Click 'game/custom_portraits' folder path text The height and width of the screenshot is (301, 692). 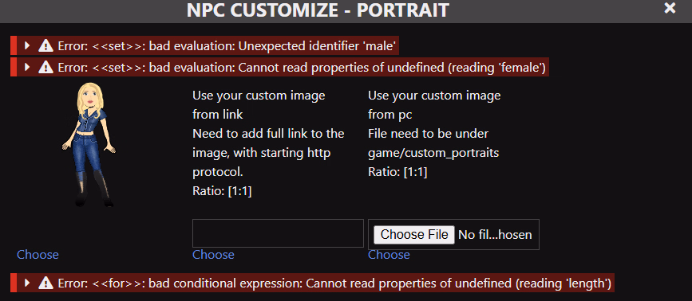(433, 153)
